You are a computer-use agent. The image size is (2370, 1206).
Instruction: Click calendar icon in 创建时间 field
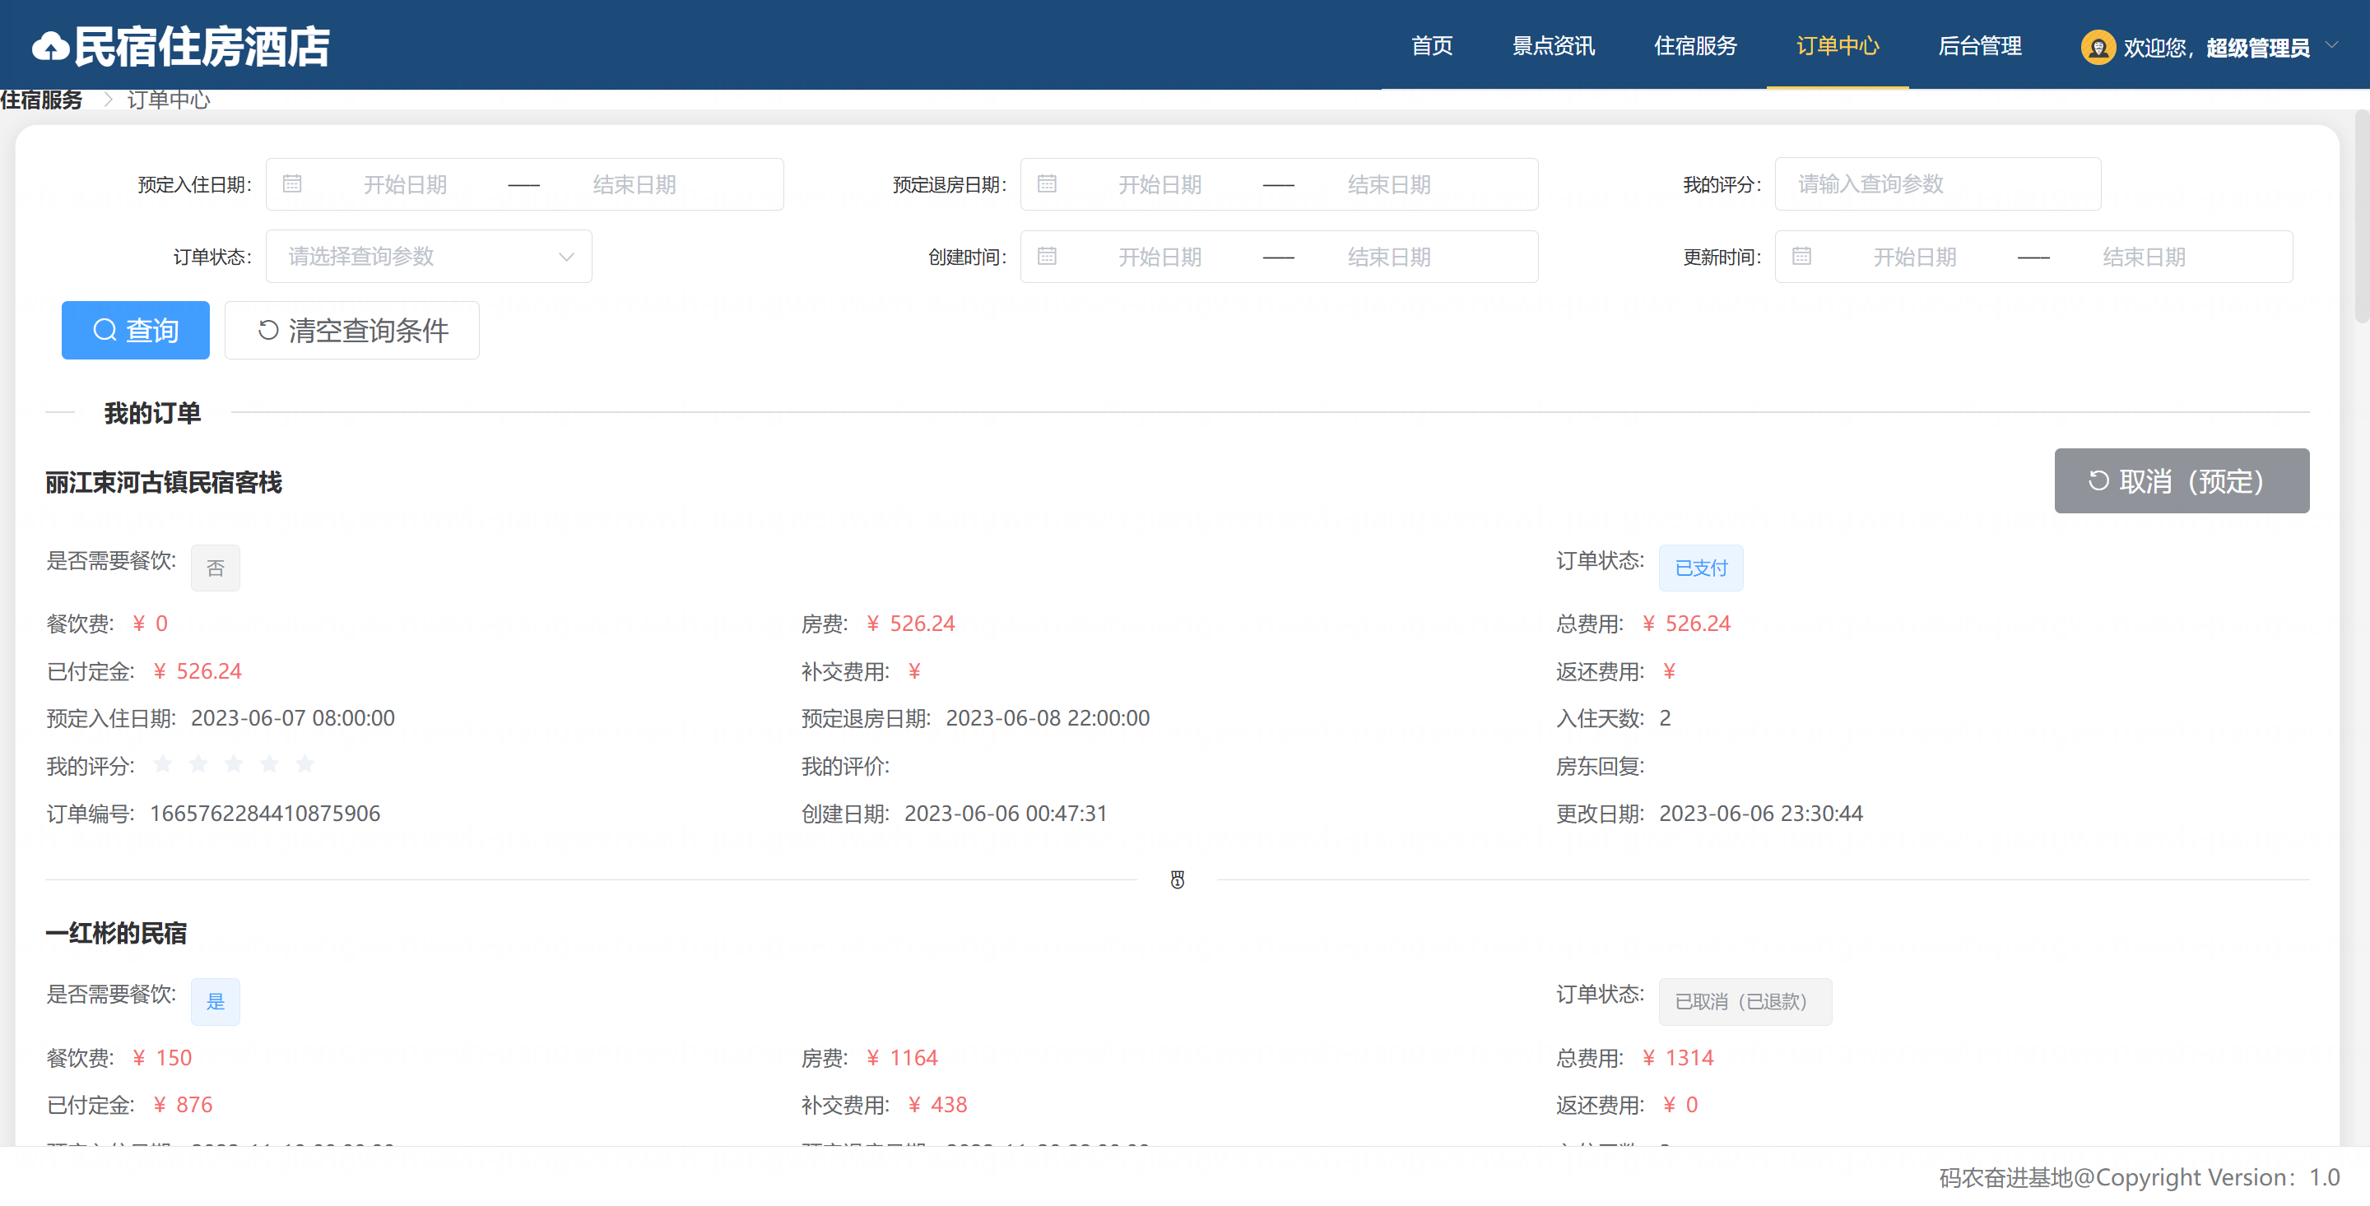pos(1047,257)
